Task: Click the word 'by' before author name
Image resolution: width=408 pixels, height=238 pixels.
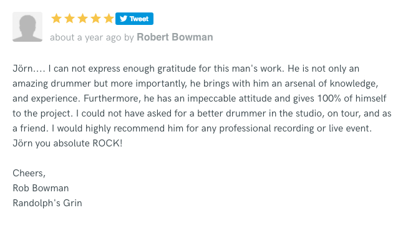Action: click(129, 37)
